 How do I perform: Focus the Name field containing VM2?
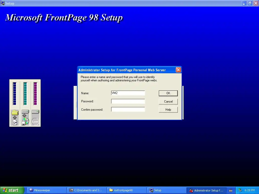pos(128,93)
